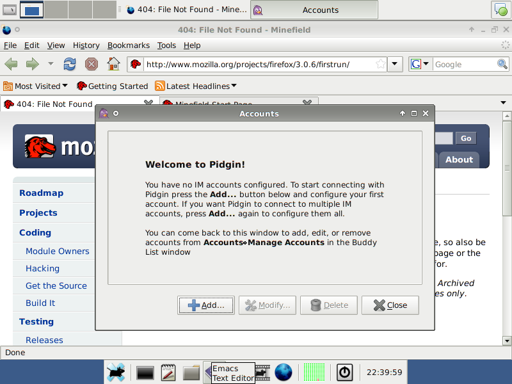This screenshot has height=384, width=512.
Task: Click the Close button in Accounts dialog
Action: point(390,305)
